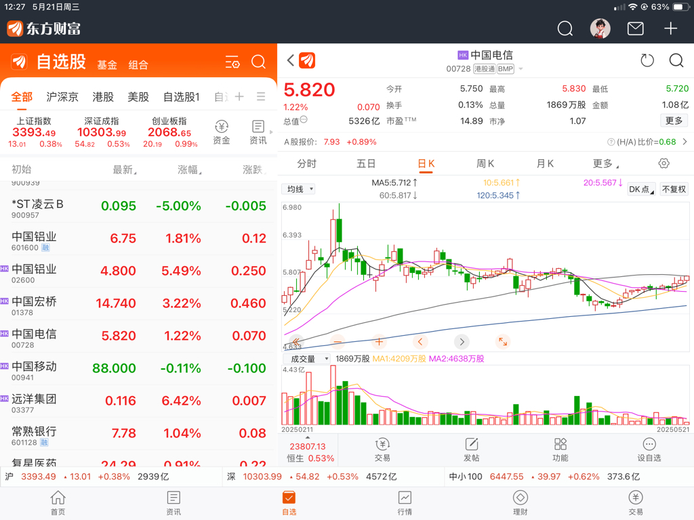694x520 pixels.
Task: Toggle 总值 info icon
Action: 304,119
